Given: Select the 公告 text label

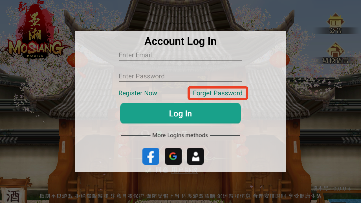Looking at the screenshot, I should 336,31.
